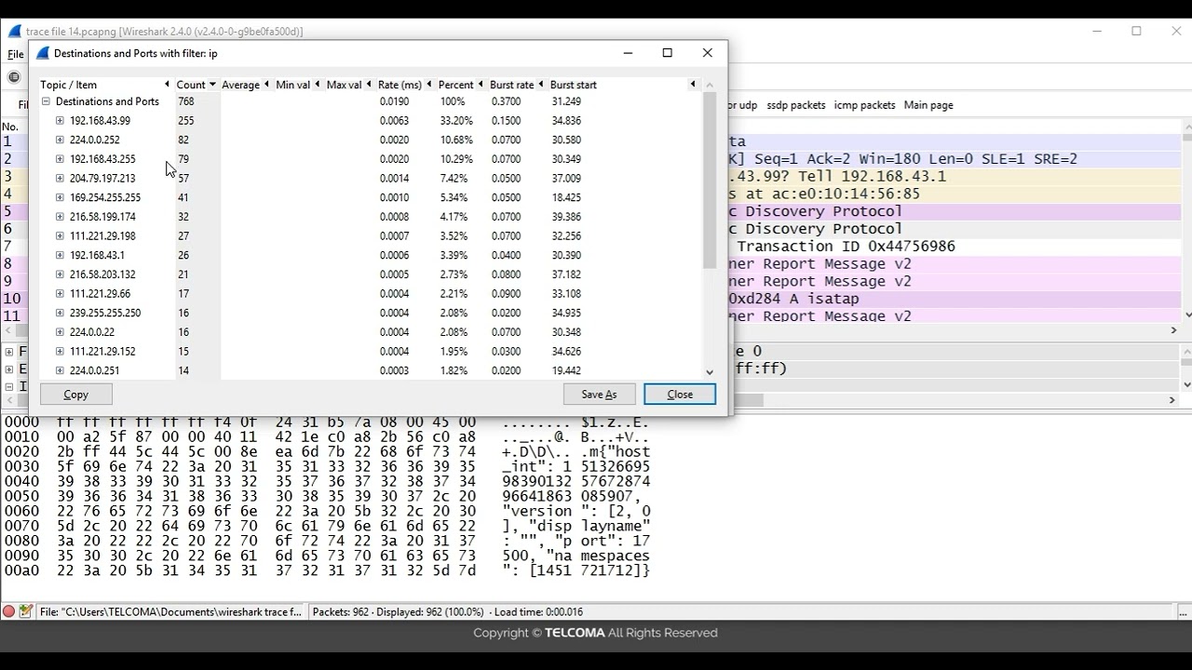This screenshot has width=1192, height=670.
Task: Expand the 239.255.255.250 destination row
Action: [60, 313]
